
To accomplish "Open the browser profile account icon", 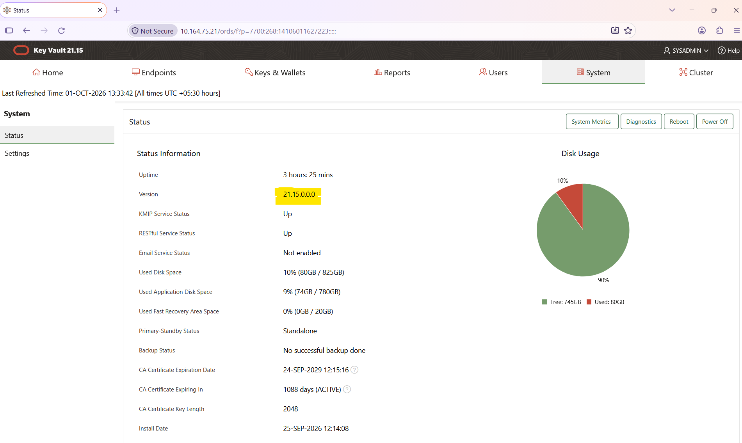I will (702, 30).
